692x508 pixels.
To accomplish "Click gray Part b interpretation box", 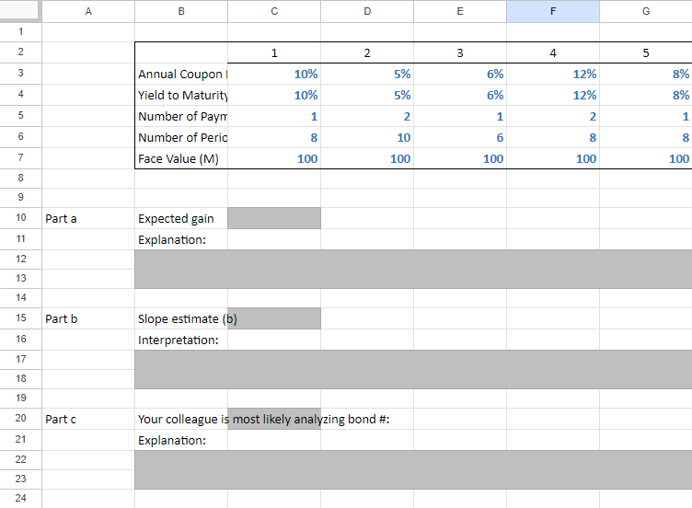I will click(x=413, y=369).
